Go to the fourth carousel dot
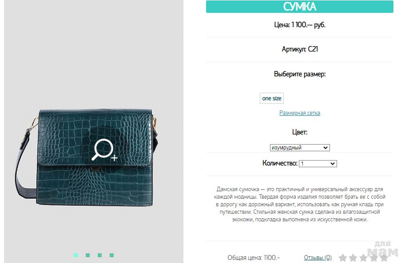 [111, 255]
